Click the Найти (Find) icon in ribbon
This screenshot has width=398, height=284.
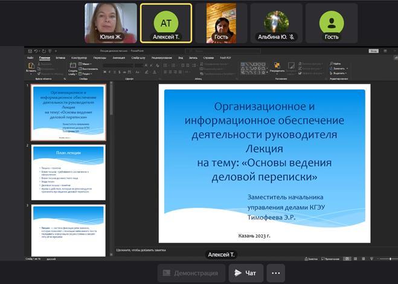(x=336, y=63)
